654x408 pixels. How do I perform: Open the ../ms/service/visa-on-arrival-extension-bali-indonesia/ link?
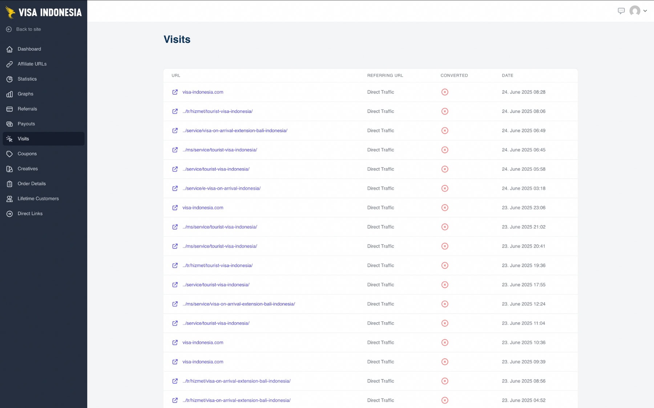coord(238,304)
